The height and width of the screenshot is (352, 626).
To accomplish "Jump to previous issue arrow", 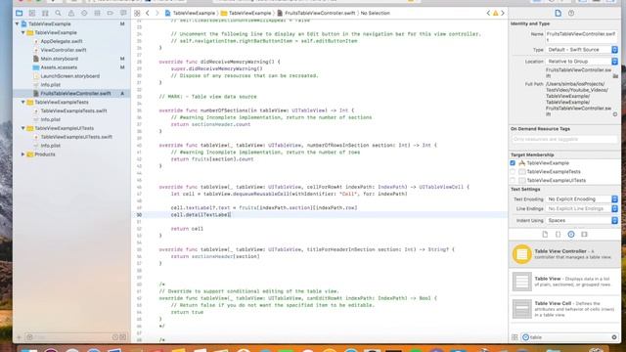I will pyautogui.click(x=488, y=13).
